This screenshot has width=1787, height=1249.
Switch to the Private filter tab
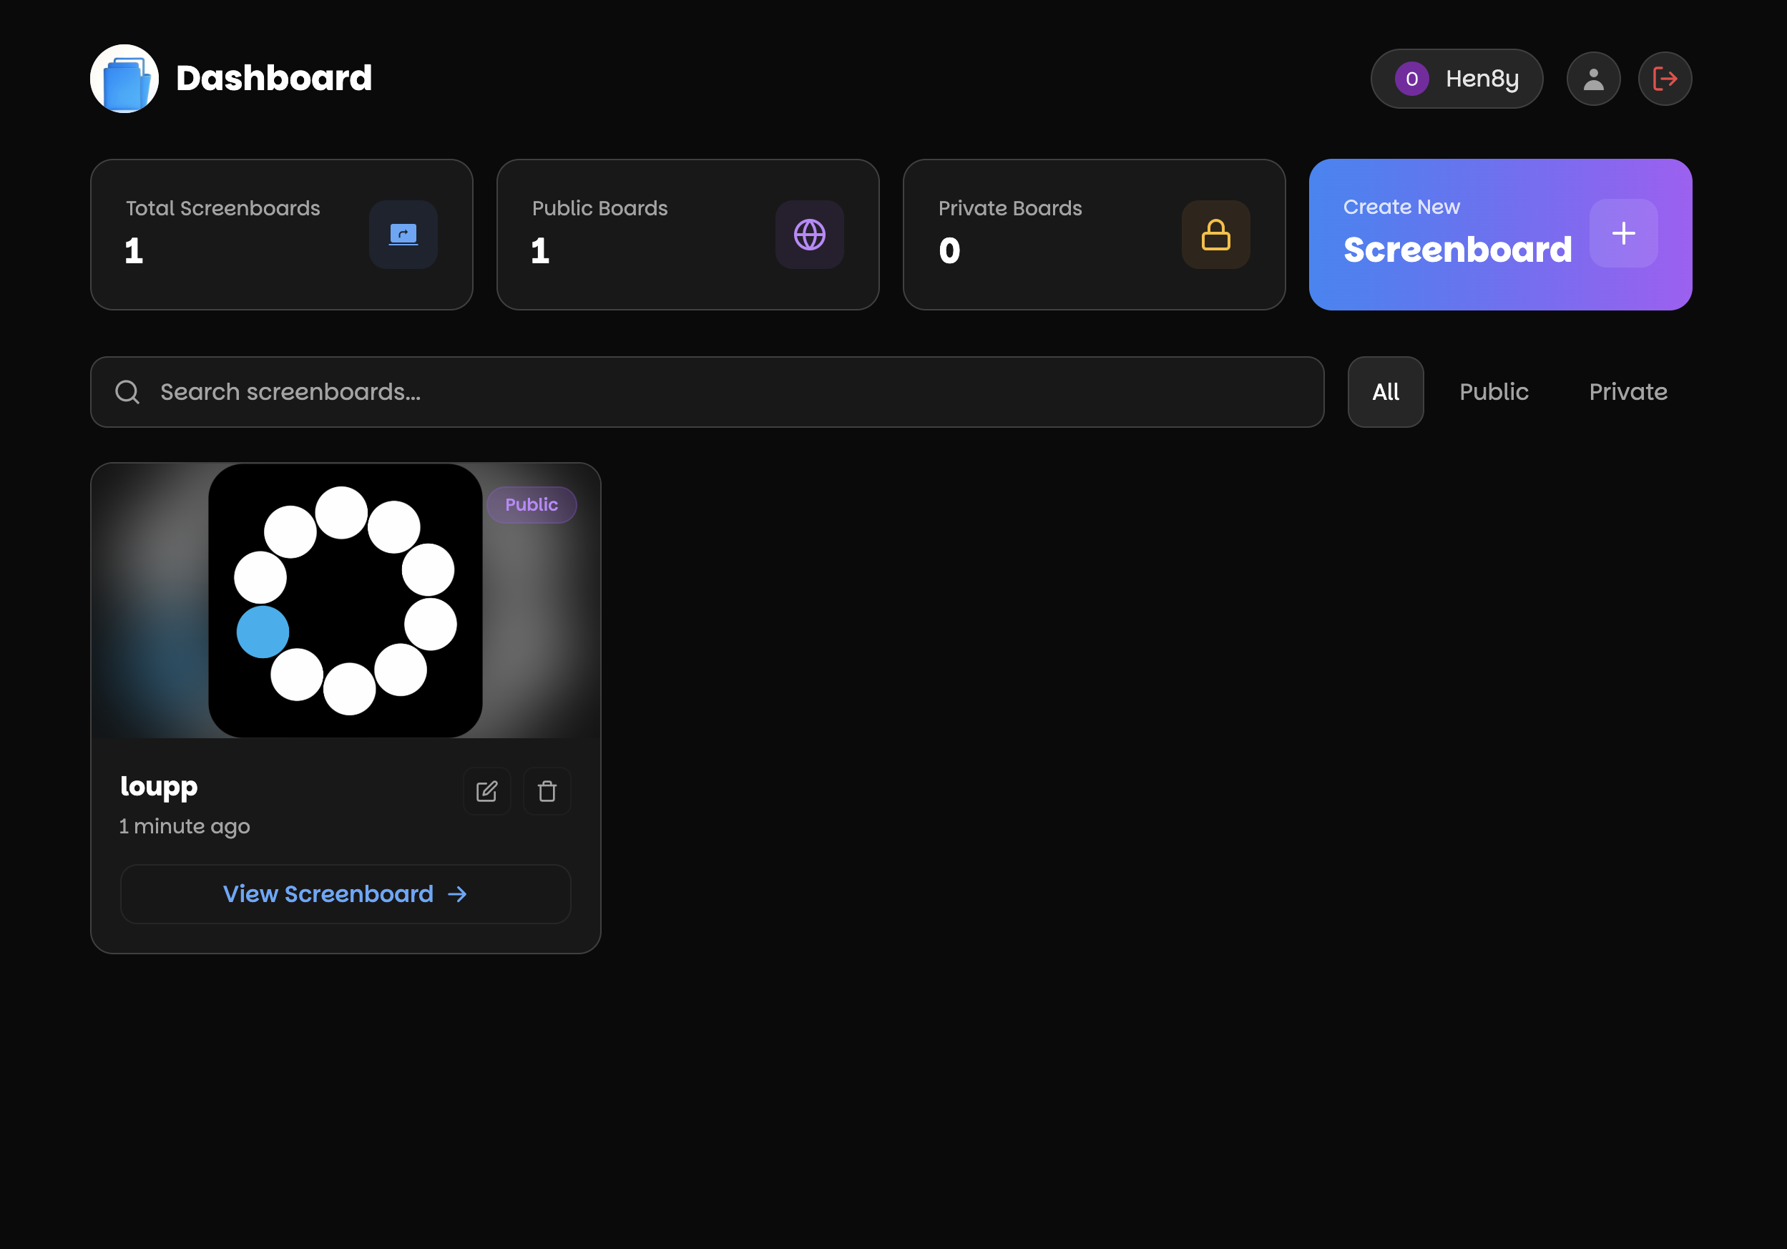pos(1627,391)
